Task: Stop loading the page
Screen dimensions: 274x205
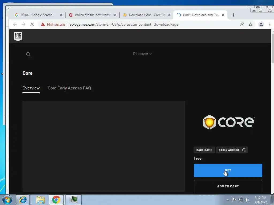Action: [x=32, y=24]
